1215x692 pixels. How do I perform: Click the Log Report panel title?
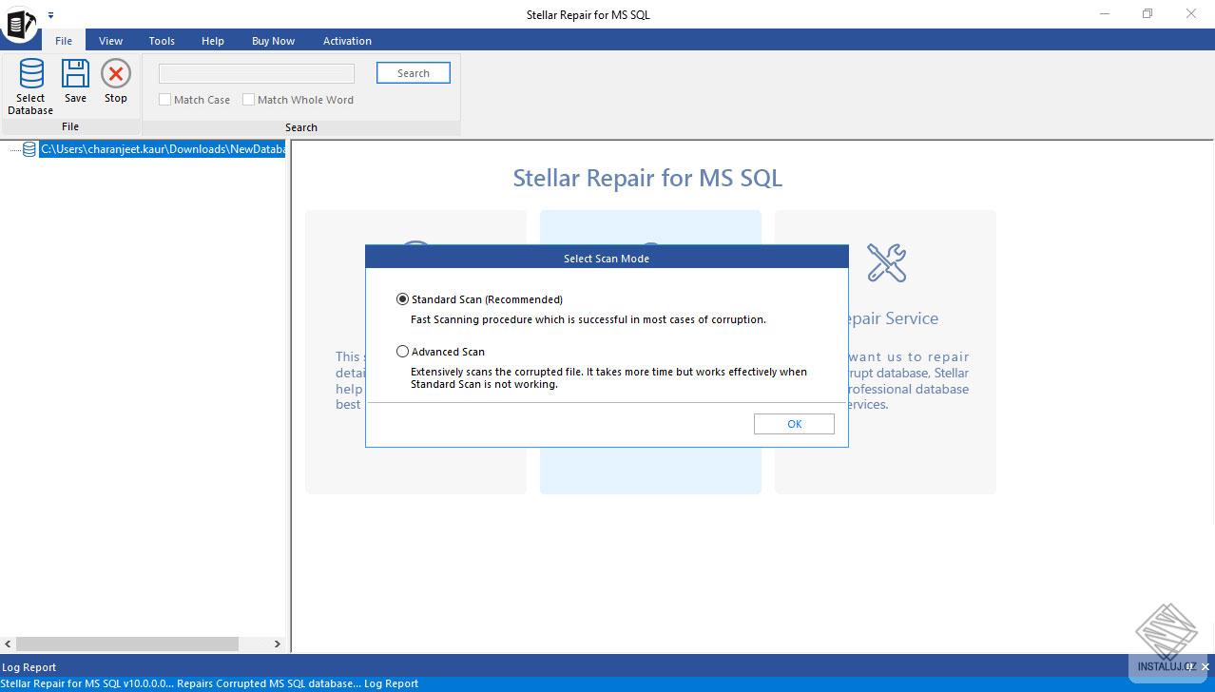pyautogui.click(x=29, y=667)
